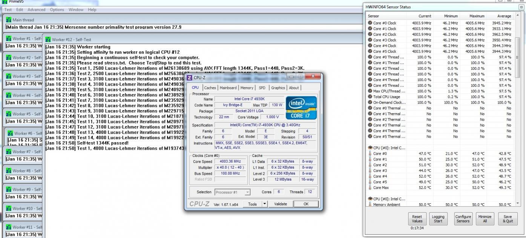Click the Worker #9 window icon
The height and width of the screenshot is (238, 526).
point(9,189)
